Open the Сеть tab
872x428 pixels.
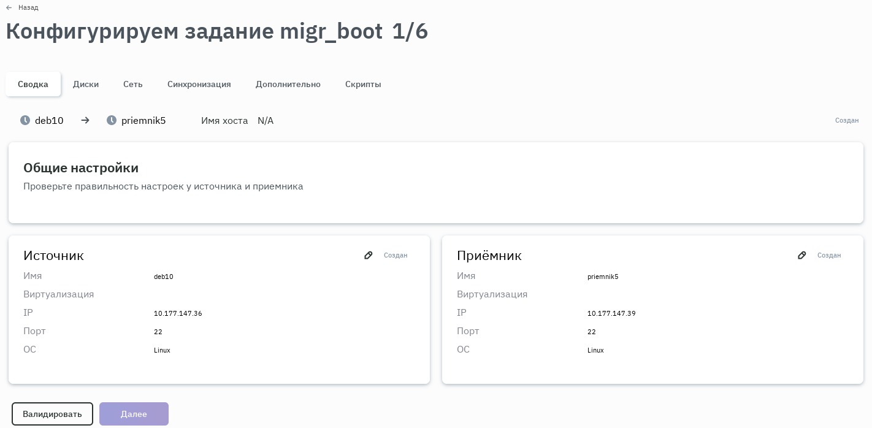(133, 84)
